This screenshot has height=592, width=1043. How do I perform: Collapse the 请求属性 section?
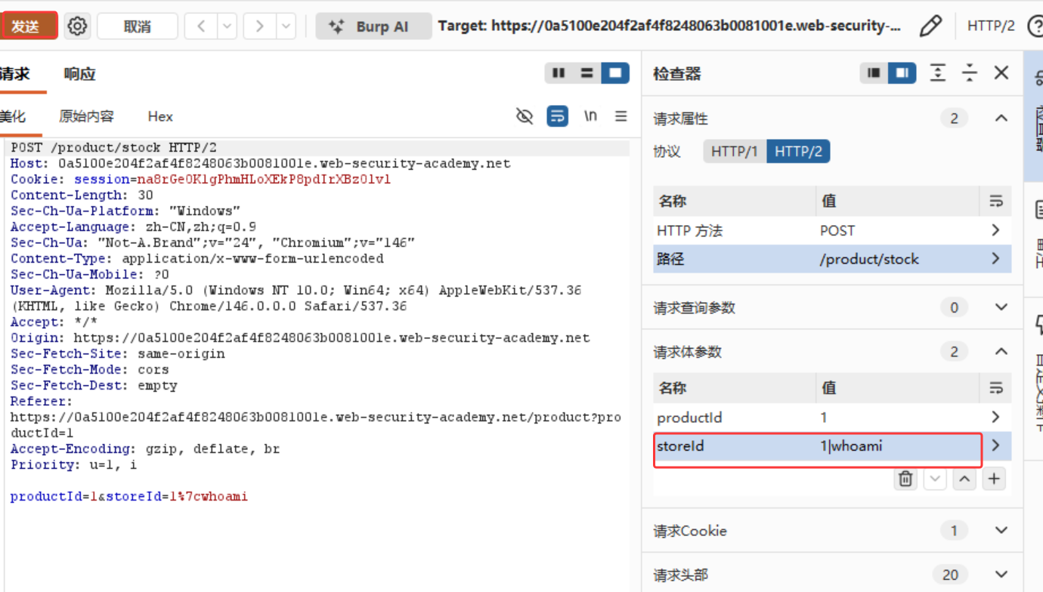coord(1001,119)
